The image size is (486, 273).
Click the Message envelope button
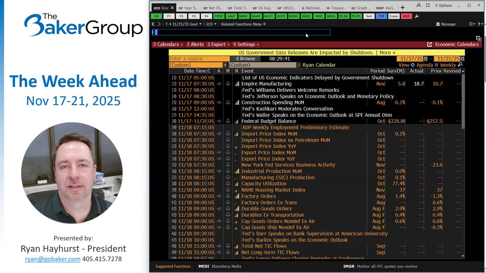point(446,24)
